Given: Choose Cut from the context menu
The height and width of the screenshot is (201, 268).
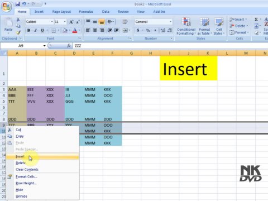Looking at the screenshot, I should [42, 130].
